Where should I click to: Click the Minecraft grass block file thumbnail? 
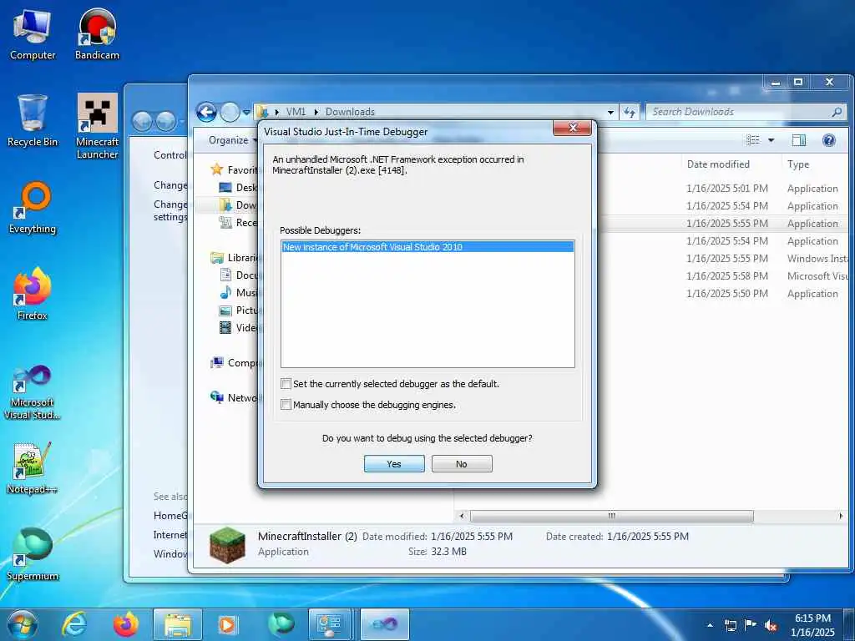click(x=227, y=544)
